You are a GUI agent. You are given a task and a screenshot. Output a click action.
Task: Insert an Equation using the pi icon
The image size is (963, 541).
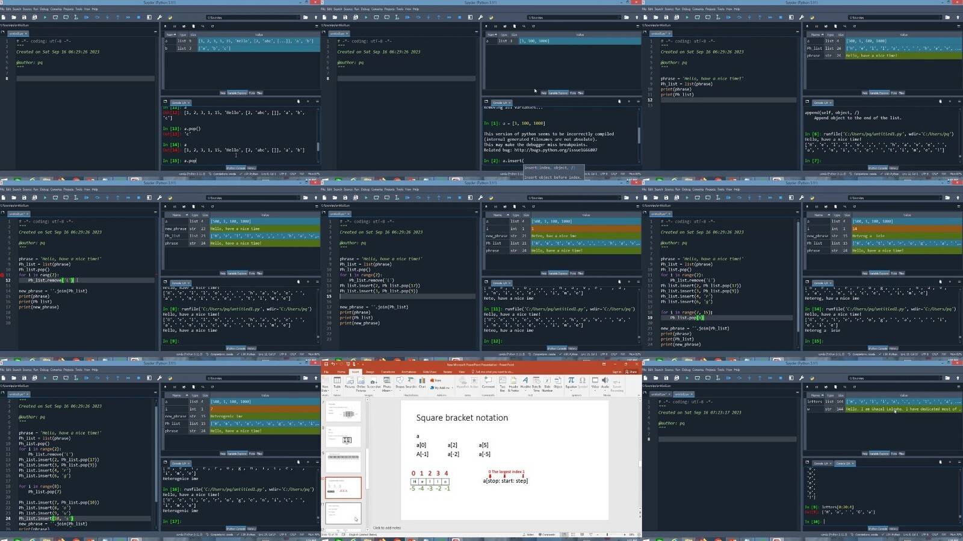pyautogui.click(x=571, y=383)
